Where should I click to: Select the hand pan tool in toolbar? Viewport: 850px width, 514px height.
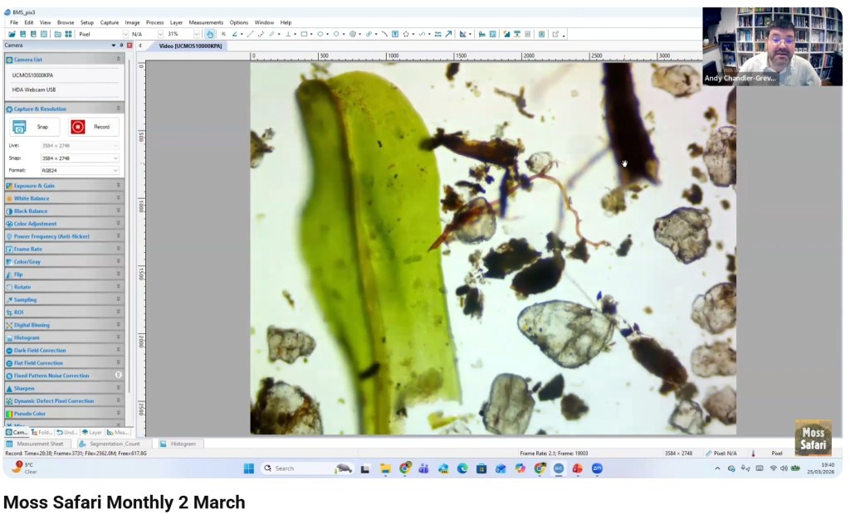(x=209, y=34)
